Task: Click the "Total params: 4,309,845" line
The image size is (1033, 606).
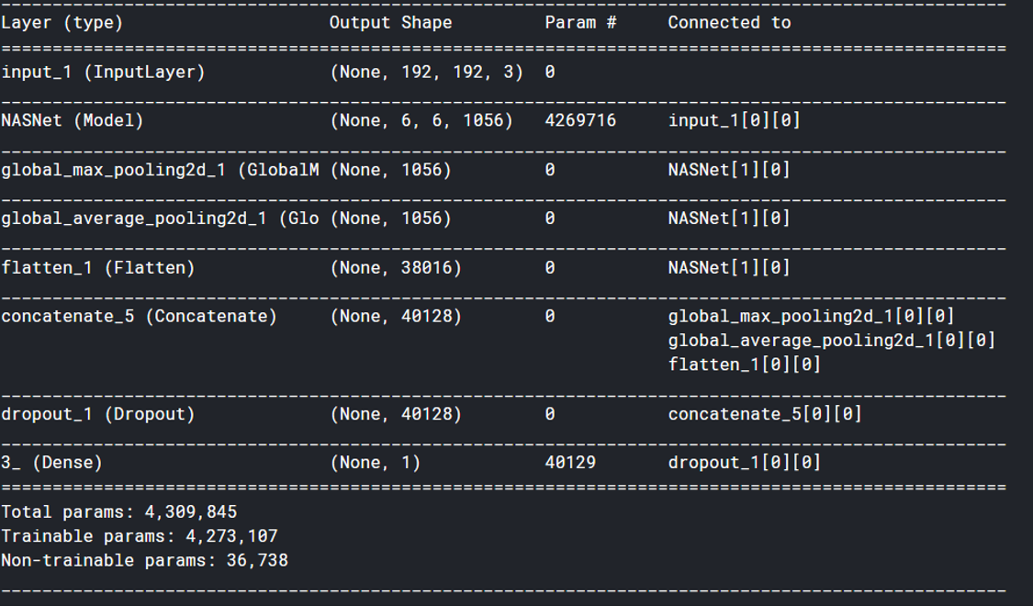Action: [x=119, y=511]
